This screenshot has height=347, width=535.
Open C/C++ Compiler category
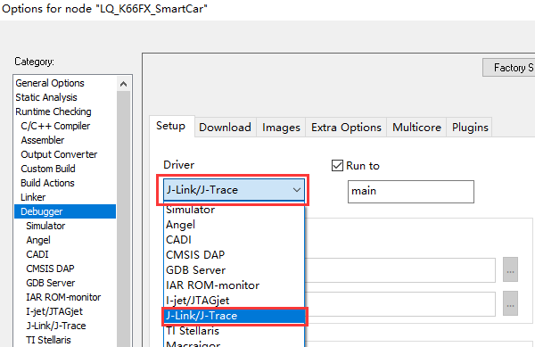click(55, 126)
